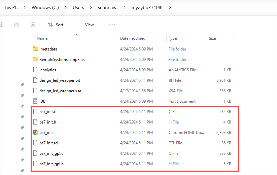Click the IDE text document icon

pos(35,101)
